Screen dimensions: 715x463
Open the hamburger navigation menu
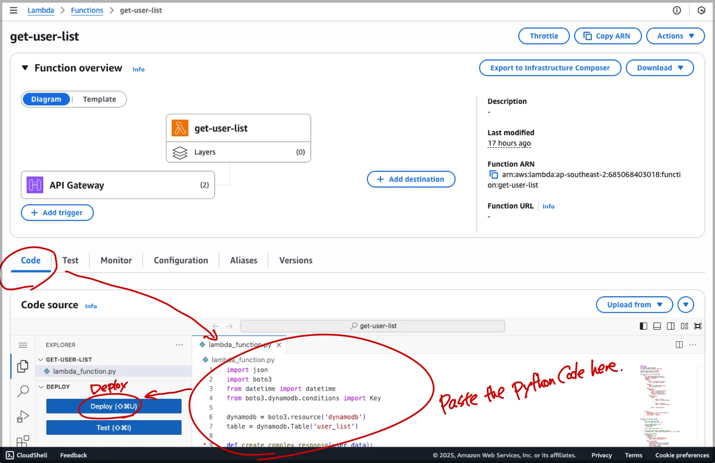coord(14,10)
